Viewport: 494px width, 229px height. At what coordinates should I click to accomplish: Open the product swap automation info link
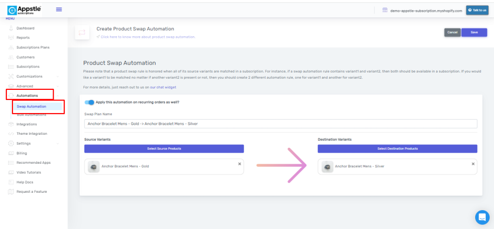pos(148,37)
